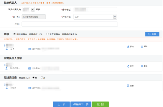Go back with 上一步 button

(61, 104)
